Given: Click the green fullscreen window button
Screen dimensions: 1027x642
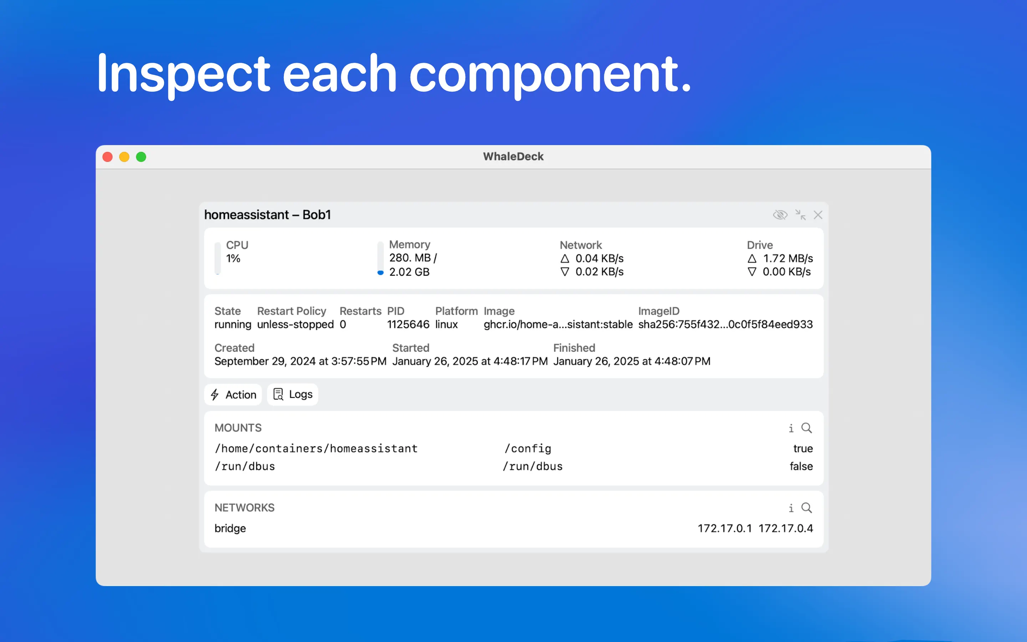Looking at the screenshot, I should pyautogui.click(x=141, y=157).
